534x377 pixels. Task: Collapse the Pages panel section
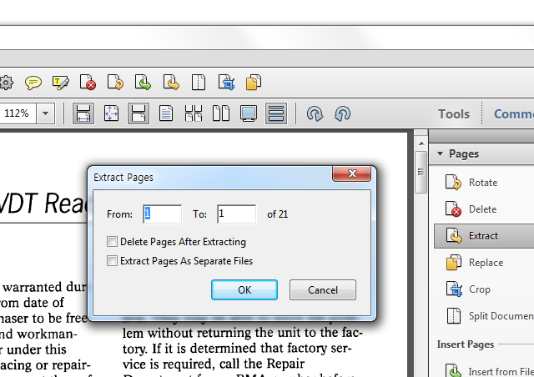click(x=440, y=153)
